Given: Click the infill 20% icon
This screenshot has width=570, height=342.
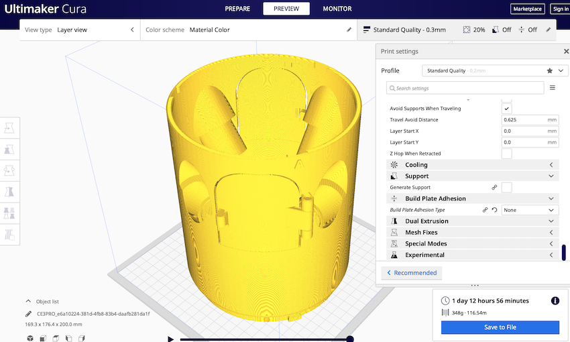Looking at the screenshot, I should (467, 30).
